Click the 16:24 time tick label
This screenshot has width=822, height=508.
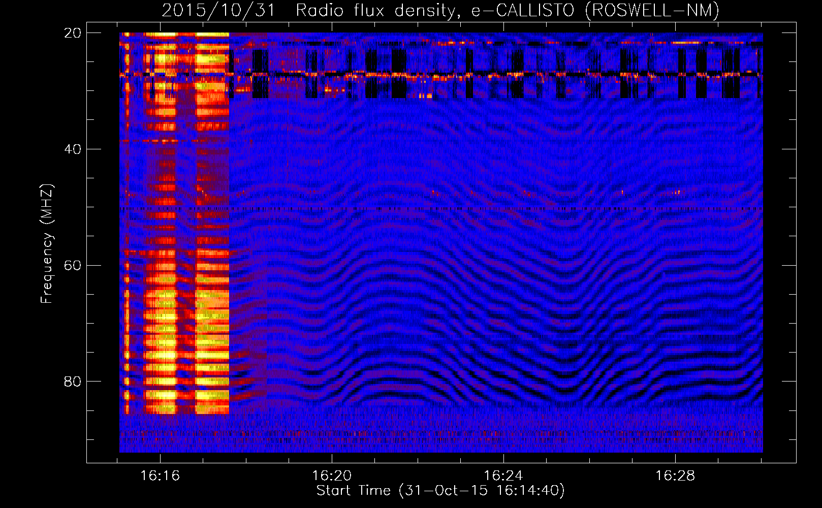coord(503,476)
